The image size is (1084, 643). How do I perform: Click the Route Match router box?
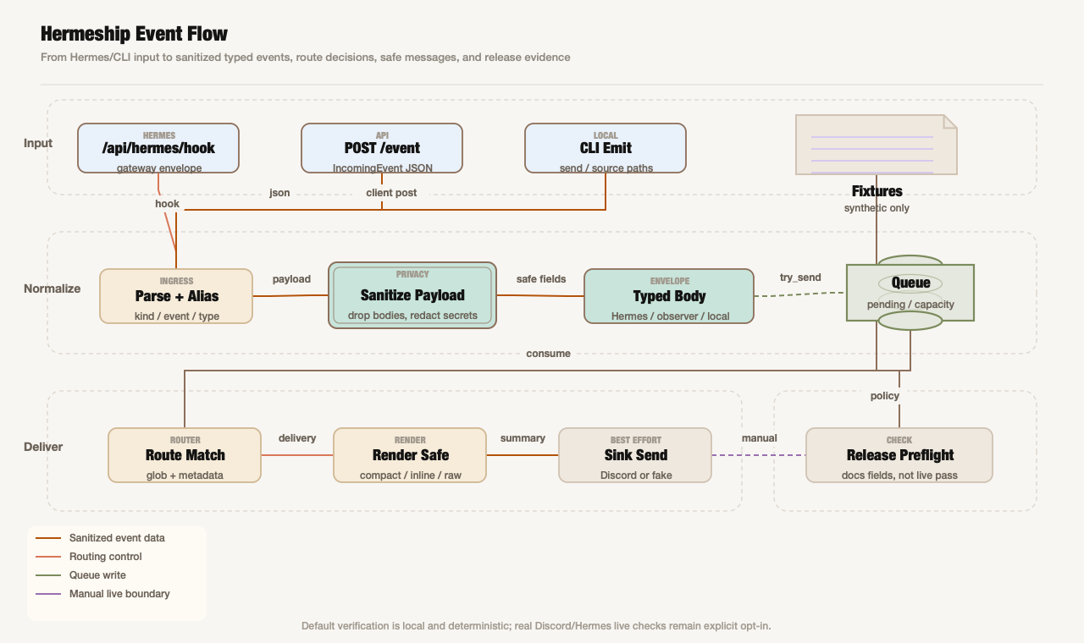point(185,455)
